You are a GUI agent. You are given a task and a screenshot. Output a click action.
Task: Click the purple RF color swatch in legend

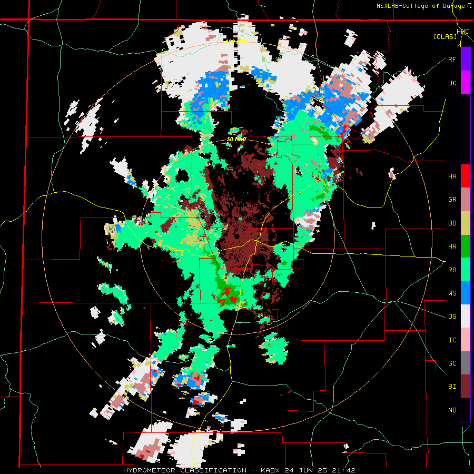coord(465,59)
